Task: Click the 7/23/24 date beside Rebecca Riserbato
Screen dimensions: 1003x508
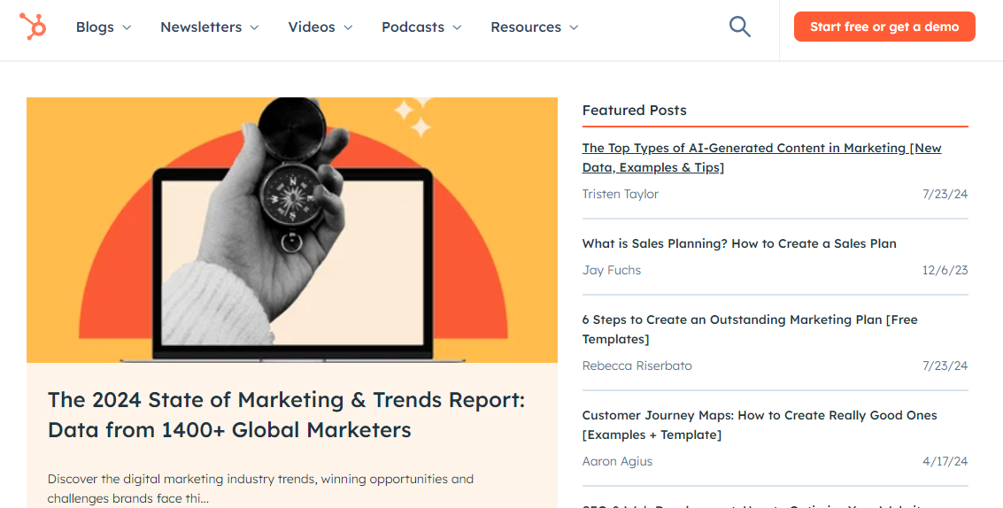Action: (x=945, y=366)
